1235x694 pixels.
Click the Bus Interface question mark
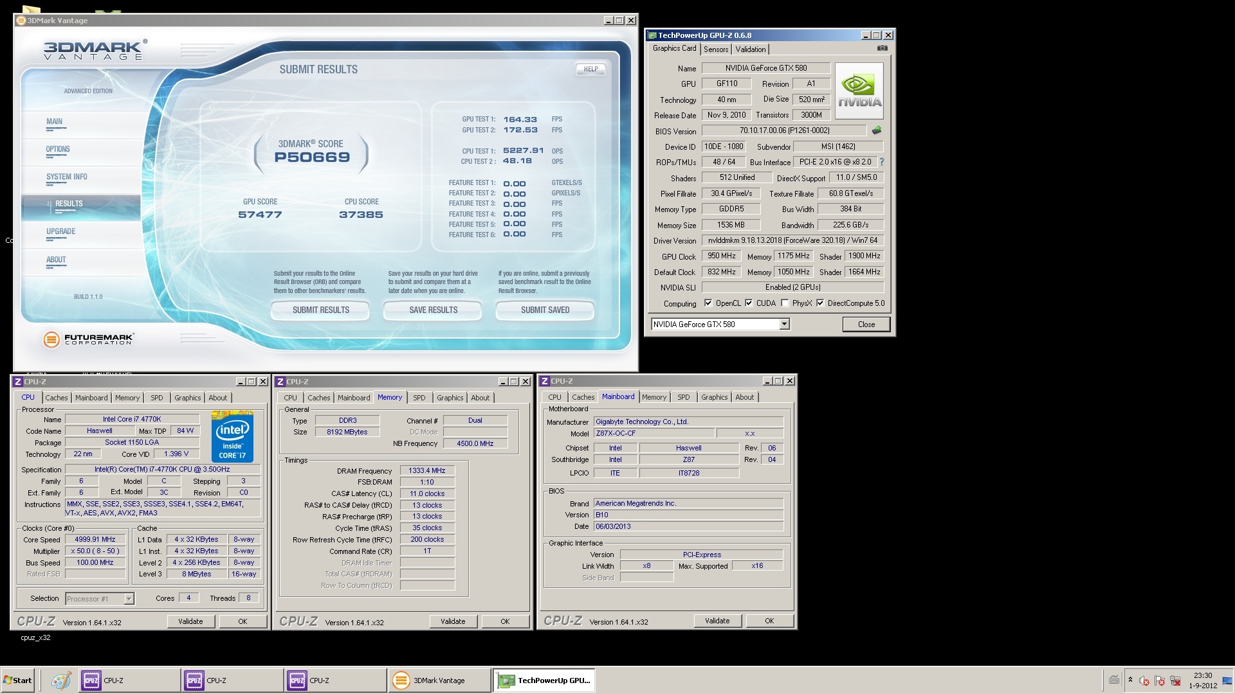click(x=882, y=162)
